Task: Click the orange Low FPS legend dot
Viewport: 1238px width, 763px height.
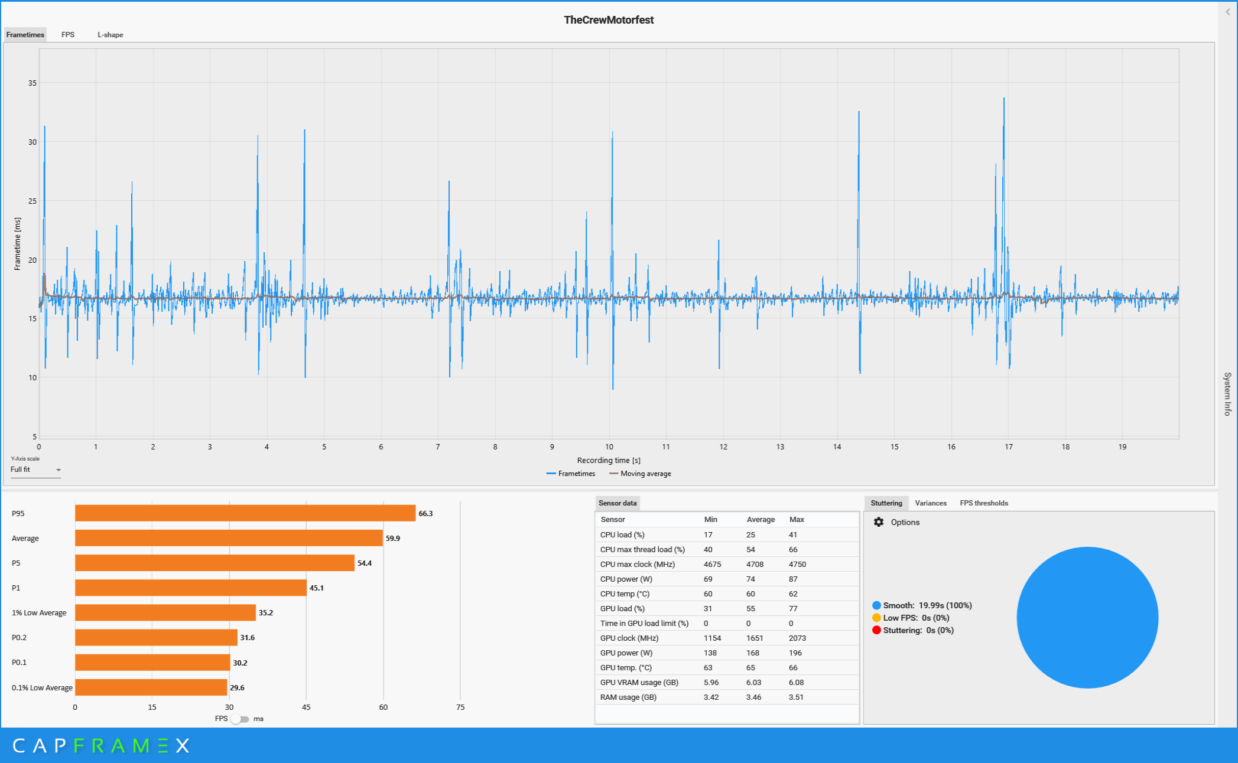Action: (x=876, y=618)
